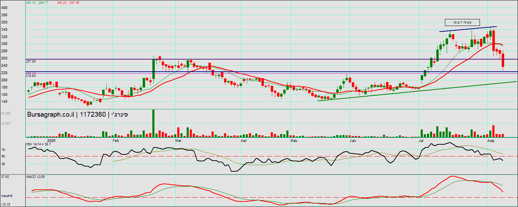
Task: Click the macd=0 zero line label
Action: coord(6,196)
